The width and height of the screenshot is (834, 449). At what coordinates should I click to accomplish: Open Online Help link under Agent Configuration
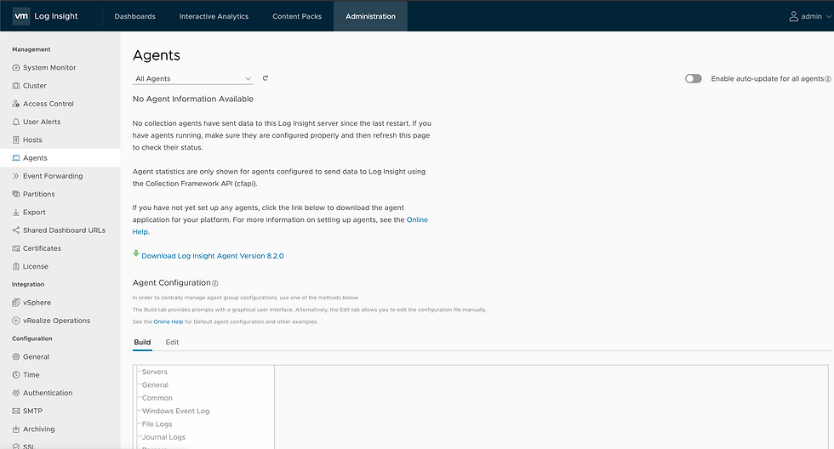point(169,321)
